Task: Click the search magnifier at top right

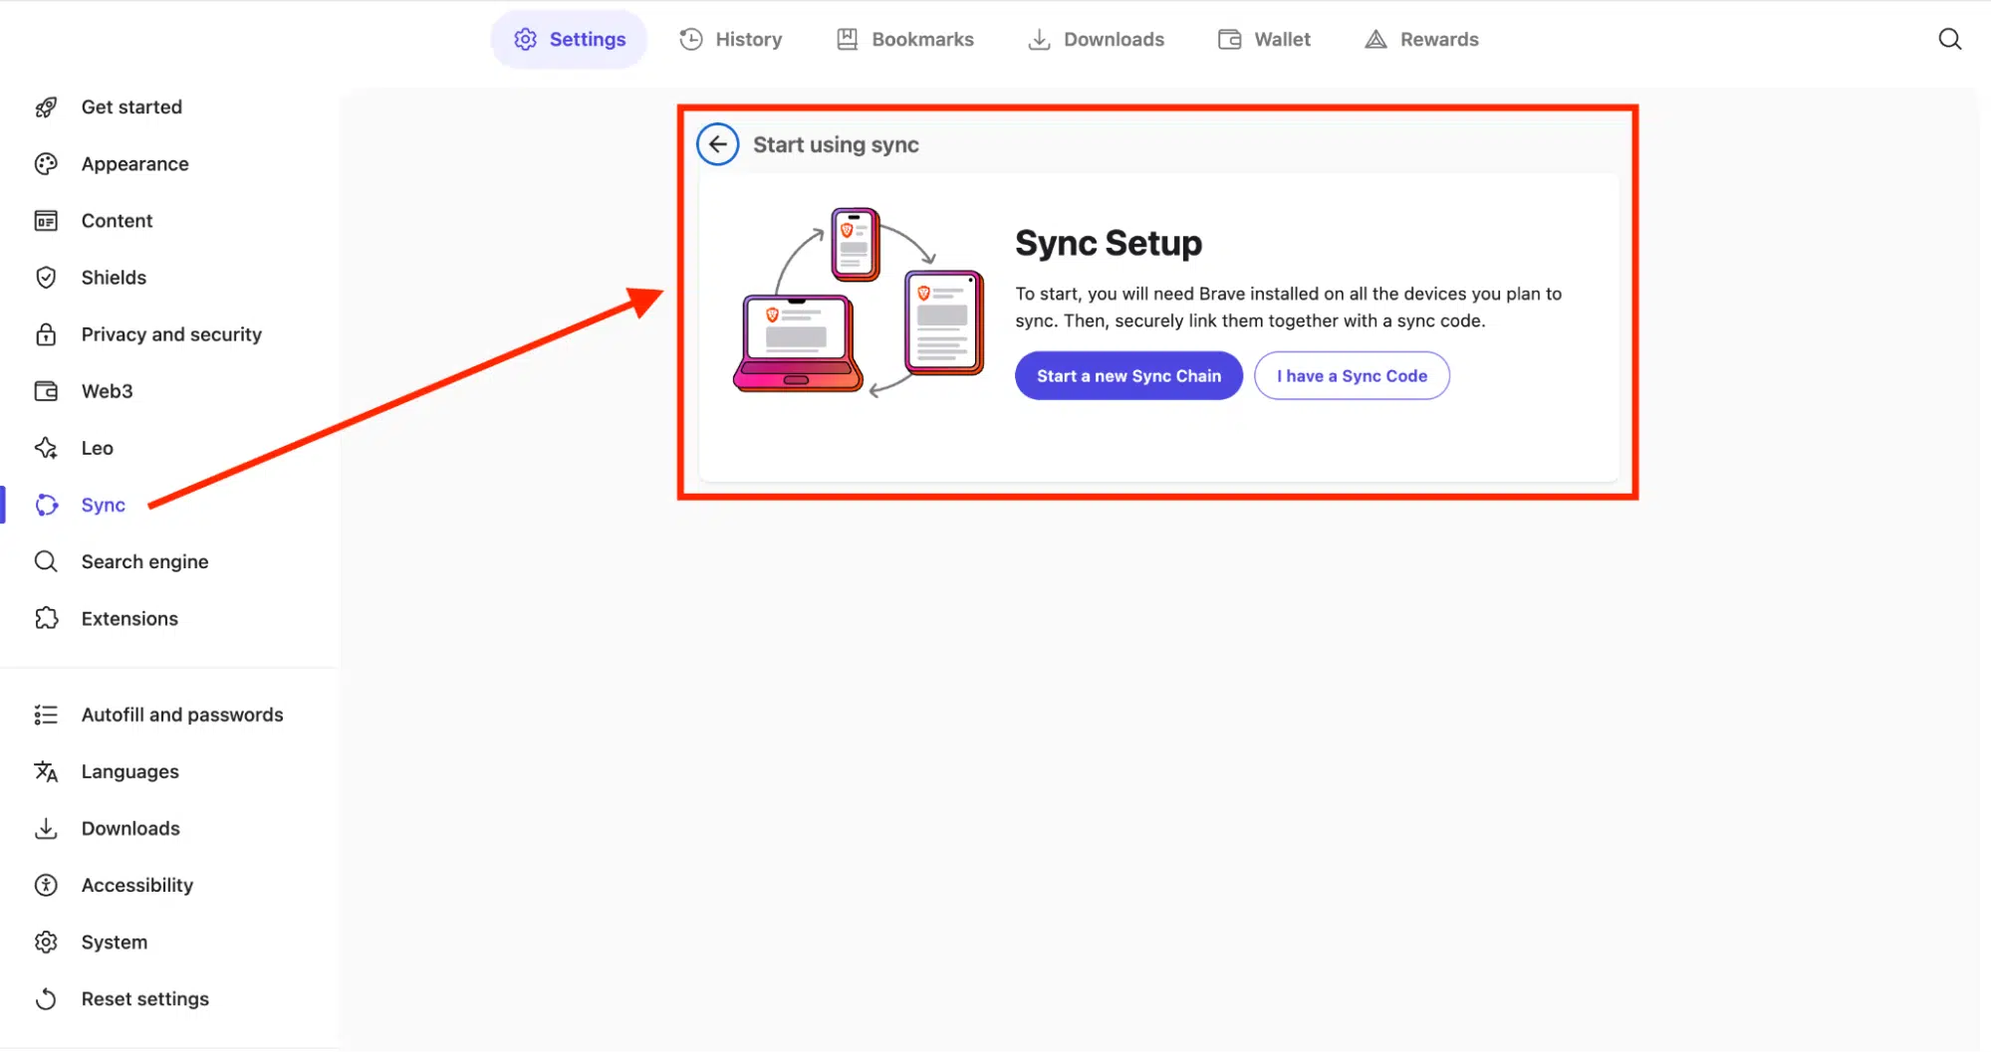Action: pyautogui.click(x=1949, y=39)
